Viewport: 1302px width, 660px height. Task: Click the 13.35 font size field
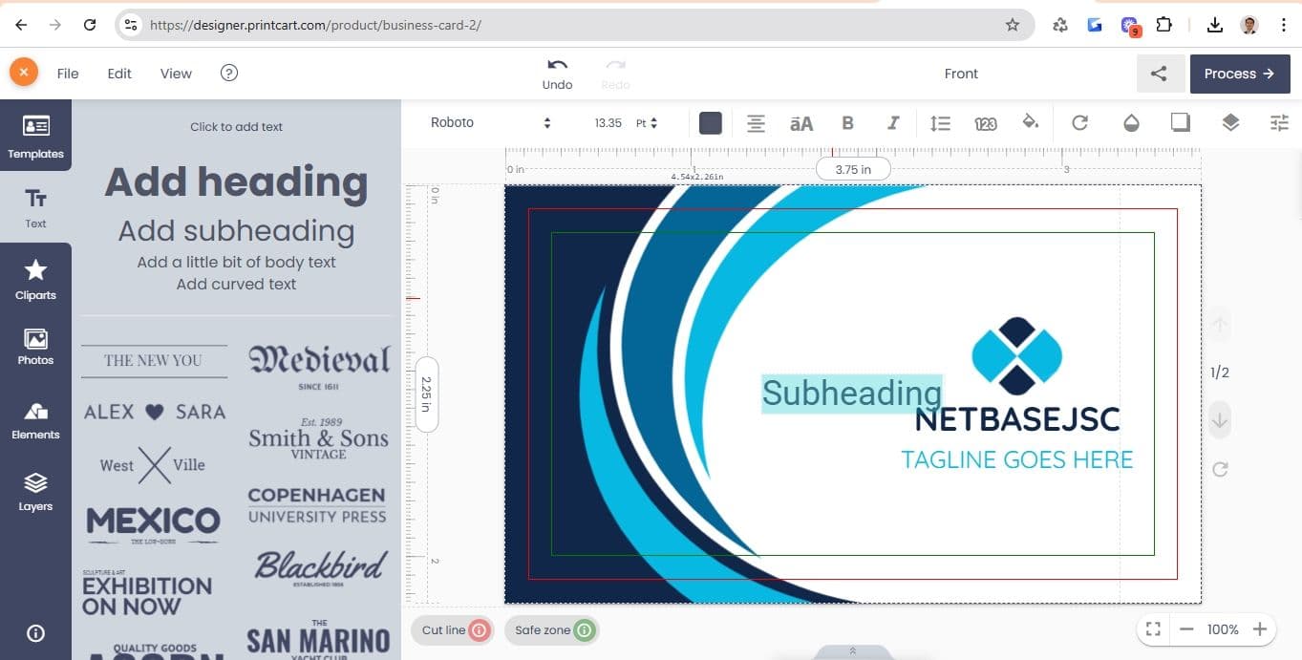608,122
